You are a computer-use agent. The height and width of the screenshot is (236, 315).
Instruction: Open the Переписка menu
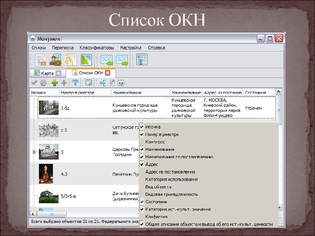tap(63, 48)
